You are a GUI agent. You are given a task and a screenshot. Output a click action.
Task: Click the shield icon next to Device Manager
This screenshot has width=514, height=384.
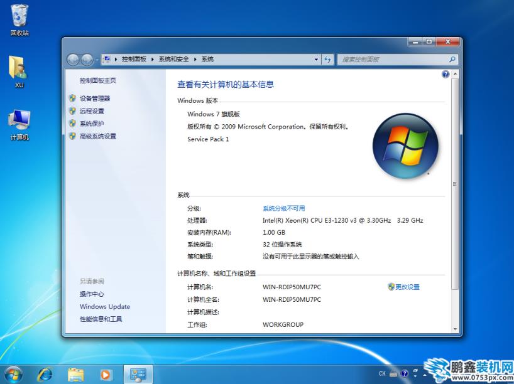72,99
